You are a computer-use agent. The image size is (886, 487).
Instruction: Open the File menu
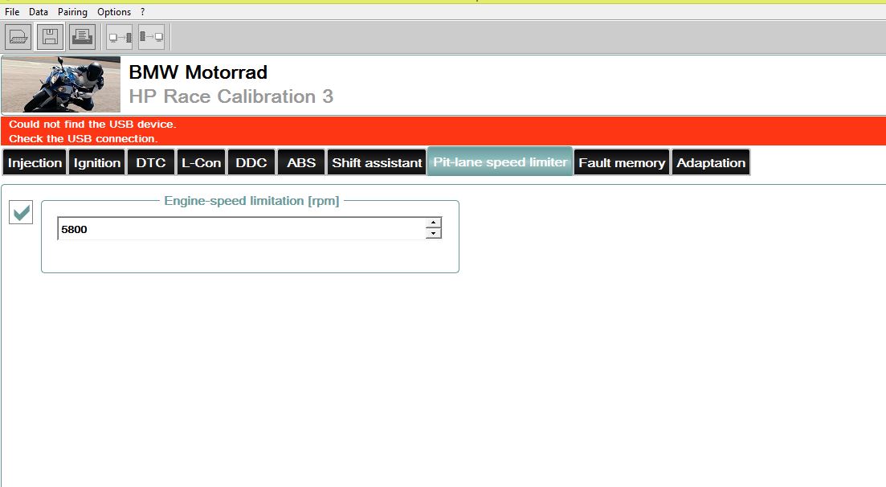click(x=12, y=12)
